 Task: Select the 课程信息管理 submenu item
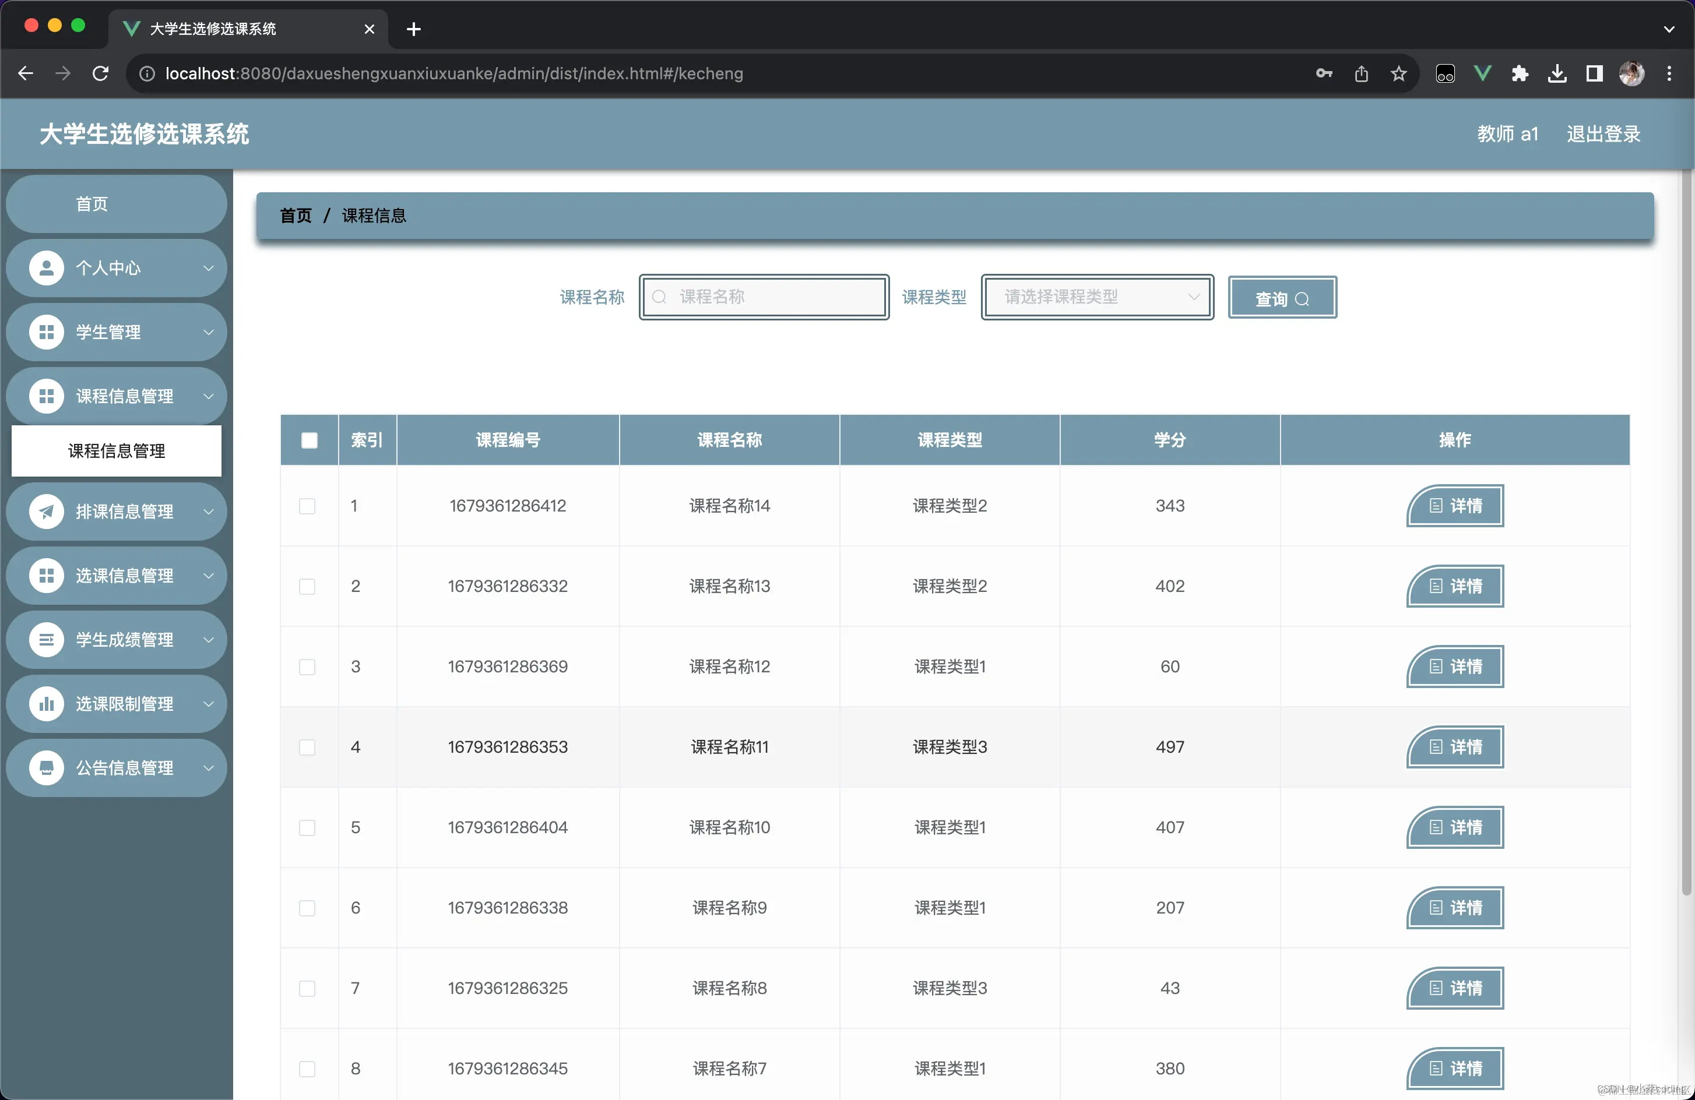[x=116, y=452]
